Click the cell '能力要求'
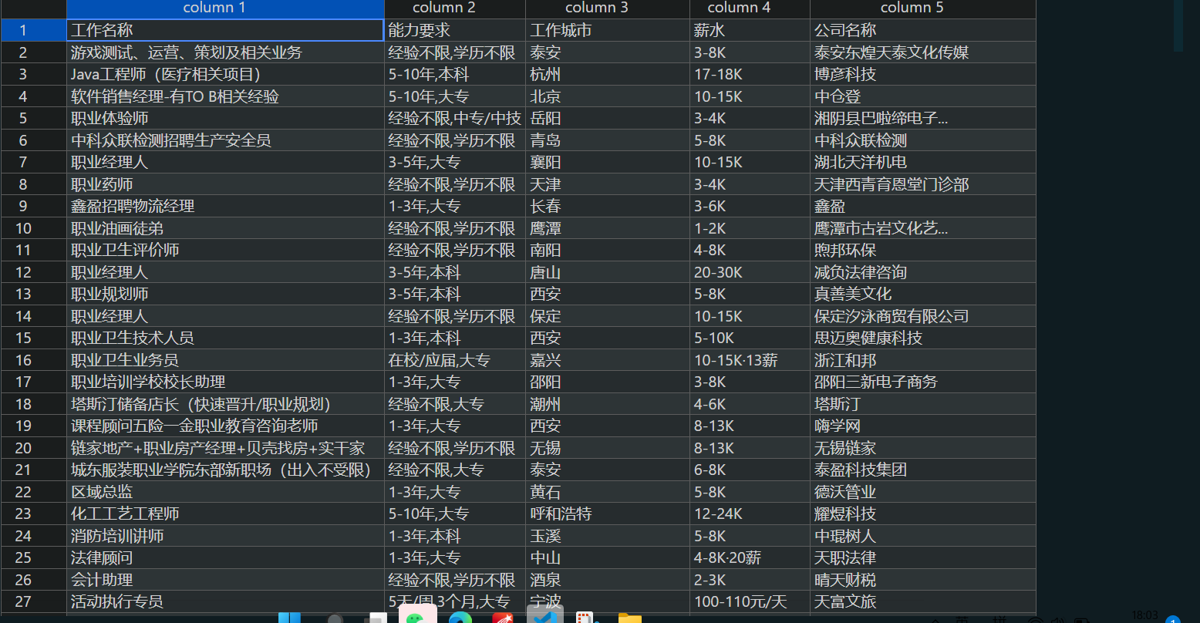The width and height of the screenshot is (1200, 623). pos(455,30)
